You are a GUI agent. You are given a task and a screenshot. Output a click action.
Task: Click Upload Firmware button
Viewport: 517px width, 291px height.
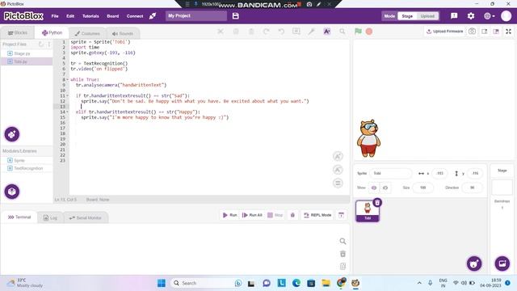(444, 32)
